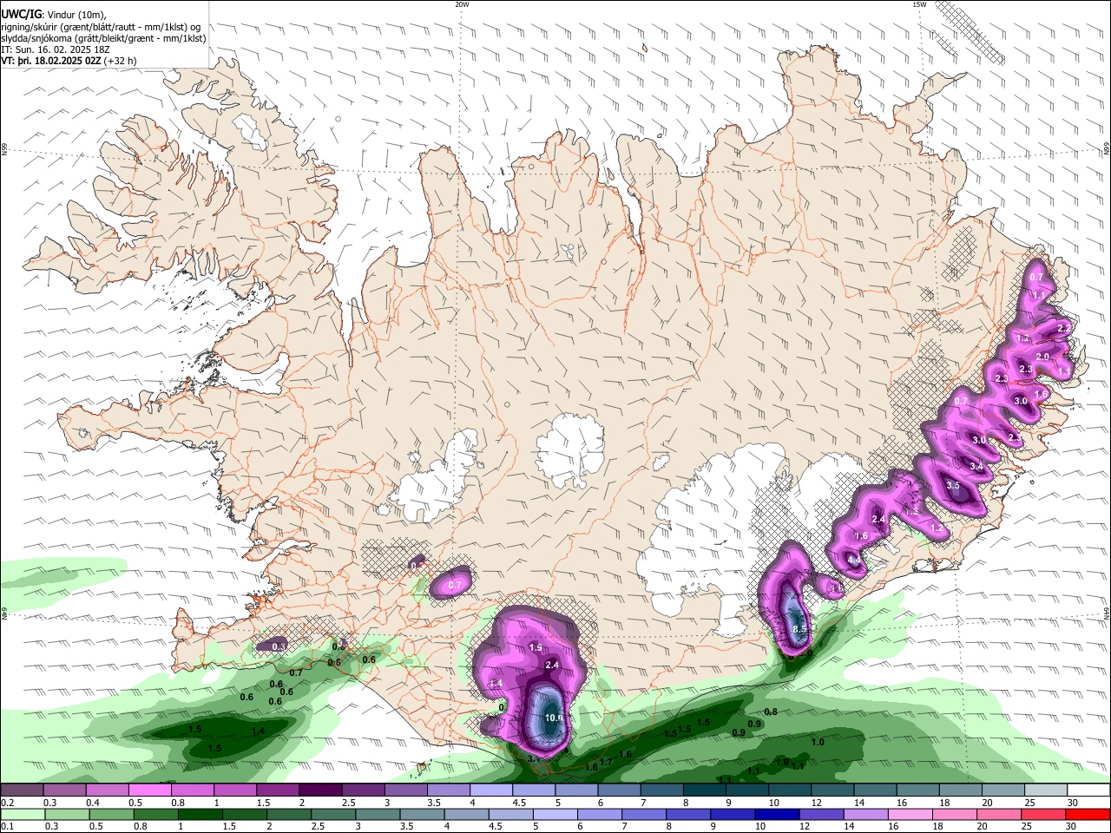
Task: Click the '(+32 h)' forecast offset text
Action: click(x=120, y=61)
